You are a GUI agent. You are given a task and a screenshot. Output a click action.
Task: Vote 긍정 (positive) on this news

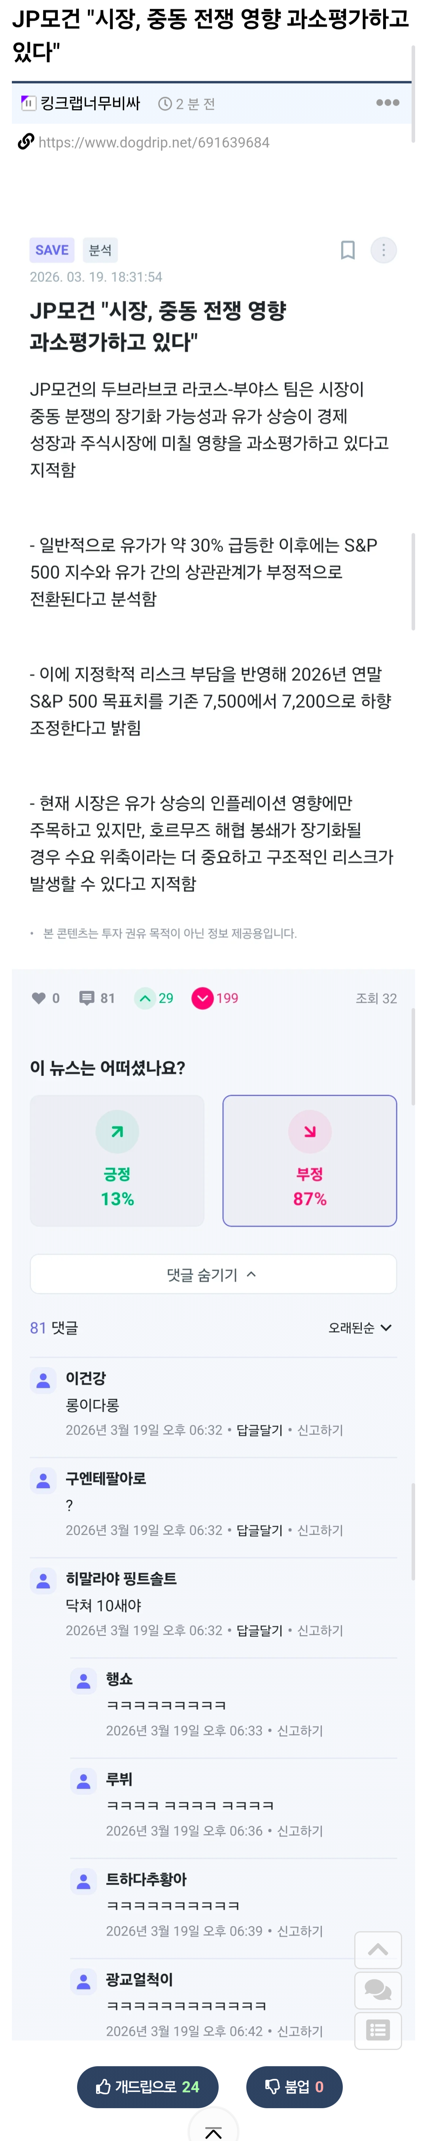(x=117, y=1160)
